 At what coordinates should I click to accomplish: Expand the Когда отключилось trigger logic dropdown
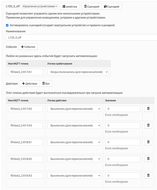pyautogui.click(x=78, y=72)
